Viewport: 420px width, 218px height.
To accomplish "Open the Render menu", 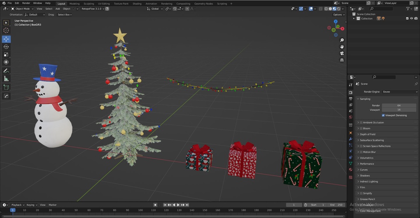I will pyautogui.click(x=26, y=3).
